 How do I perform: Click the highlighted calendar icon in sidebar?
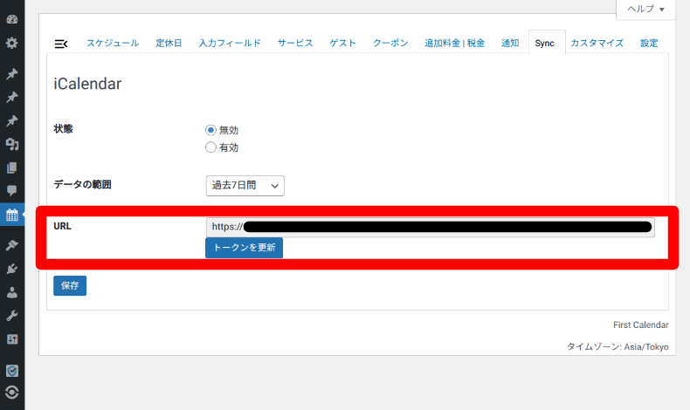point(12,215)
